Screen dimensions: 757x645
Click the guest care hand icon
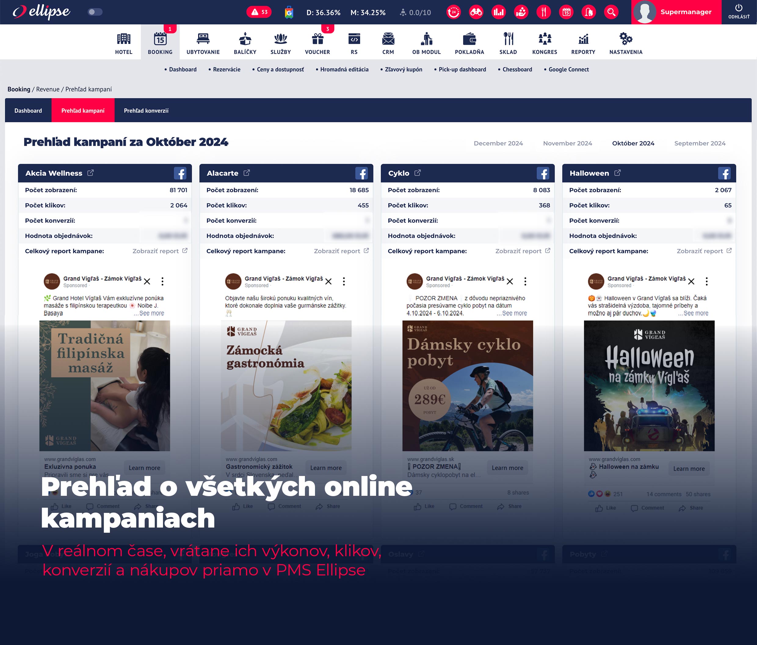(521, 12)
